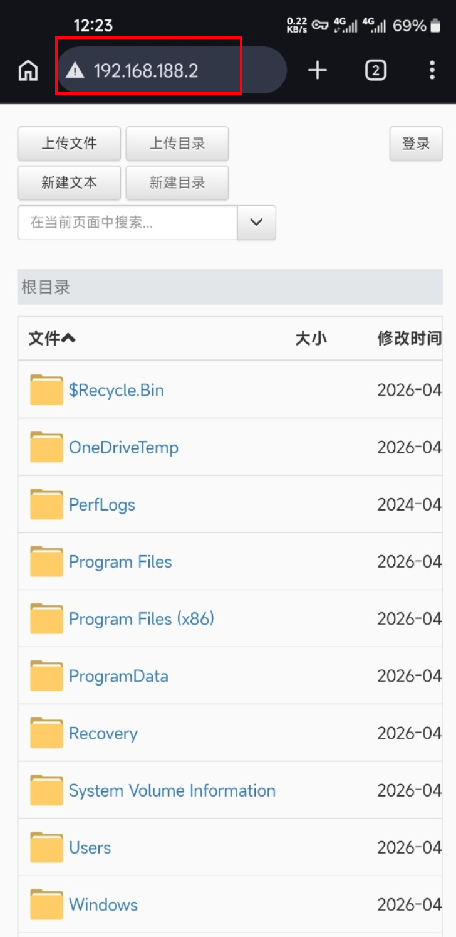Open the browser three-dot menu

(432, 71)
